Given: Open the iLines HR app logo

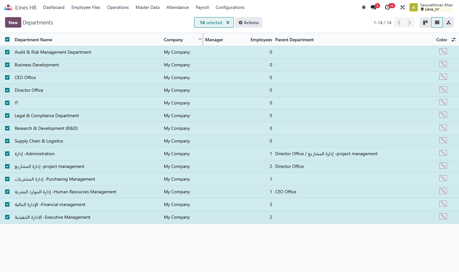Looking at the screenshot, I should (8, 7).
